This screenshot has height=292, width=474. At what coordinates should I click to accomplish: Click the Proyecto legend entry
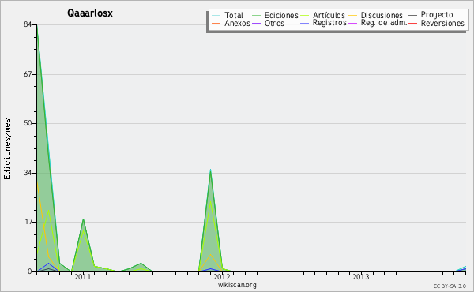coord(437,15)
